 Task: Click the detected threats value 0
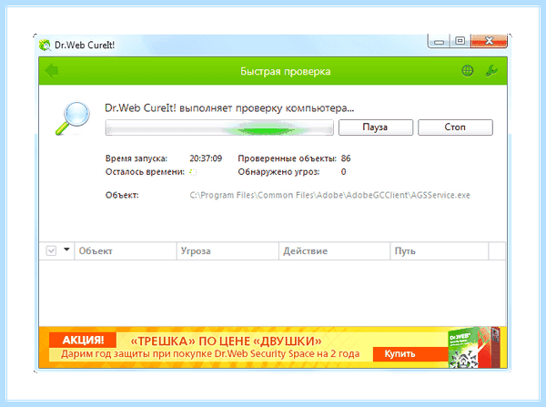(x=343, y=172)
